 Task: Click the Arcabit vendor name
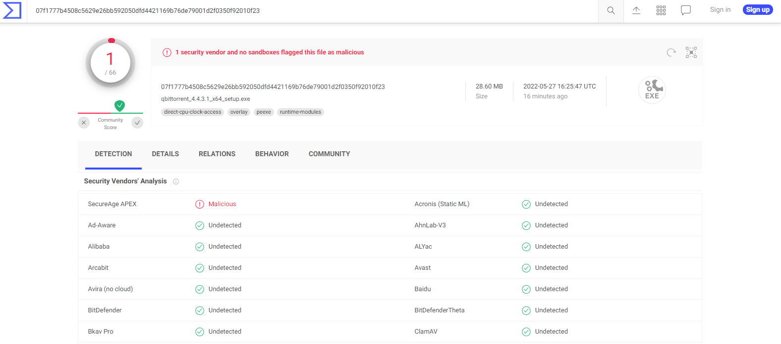pyautogui.click(x=98, y=268)
